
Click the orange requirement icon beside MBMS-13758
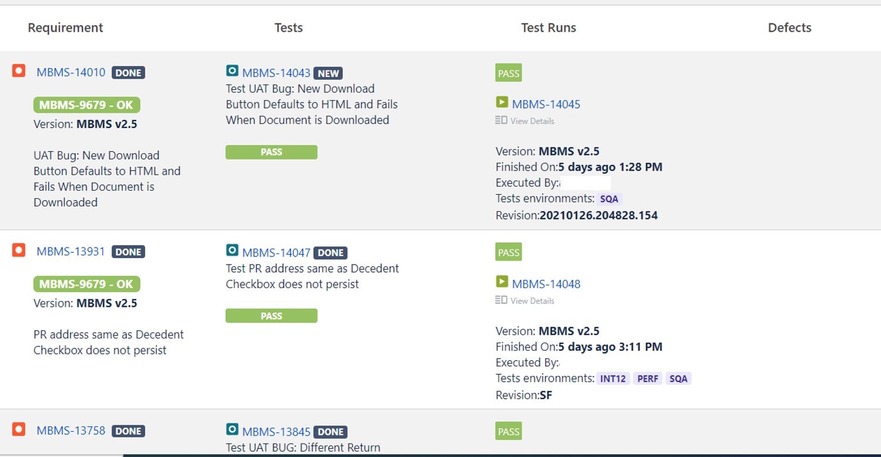pyautogui.click(x=19, y=429)
